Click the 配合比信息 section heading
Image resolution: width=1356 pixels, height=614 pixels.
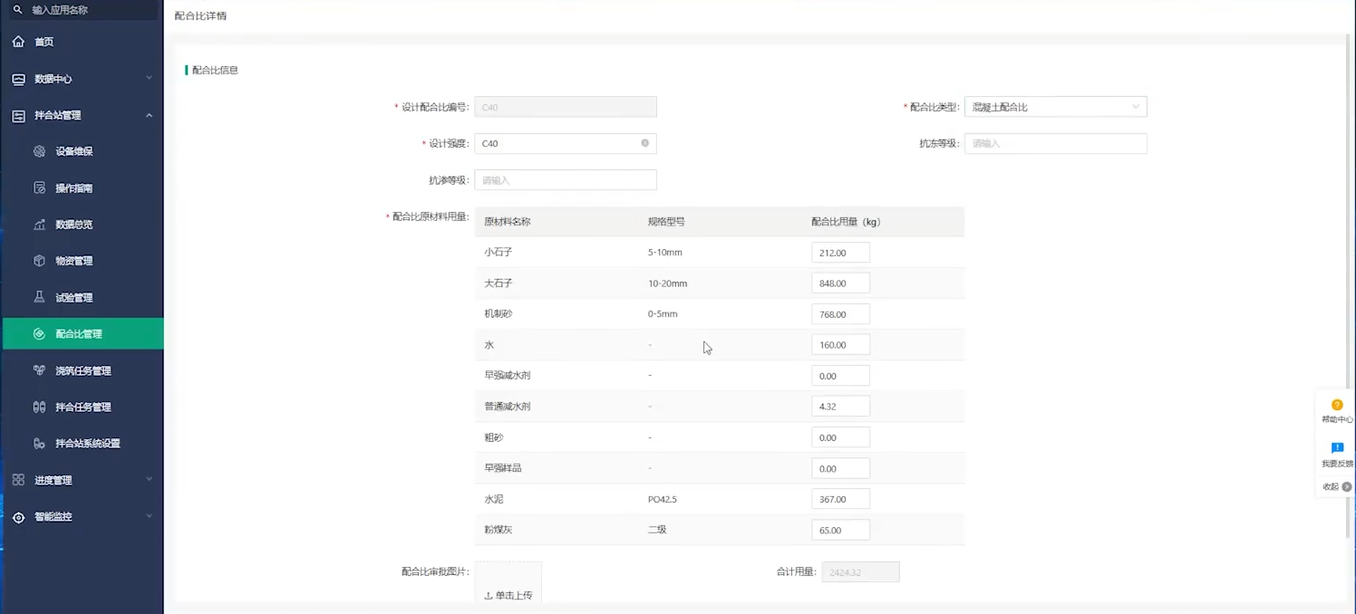click(x=215, y=70)
